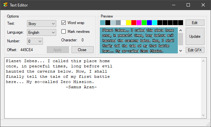Image resolution: width=211 pixels, height=127 pixels.
Task: Select the light blue-gray palette swatch
Action: pos(113,23)
